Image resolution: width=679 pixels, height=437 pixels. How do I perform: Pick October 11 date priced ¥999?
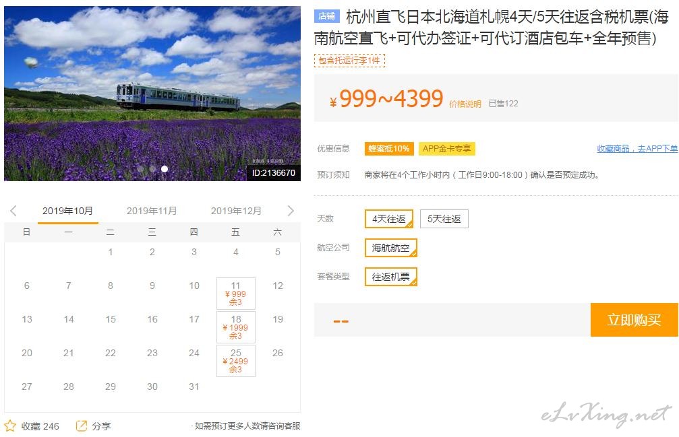point(235,294)
